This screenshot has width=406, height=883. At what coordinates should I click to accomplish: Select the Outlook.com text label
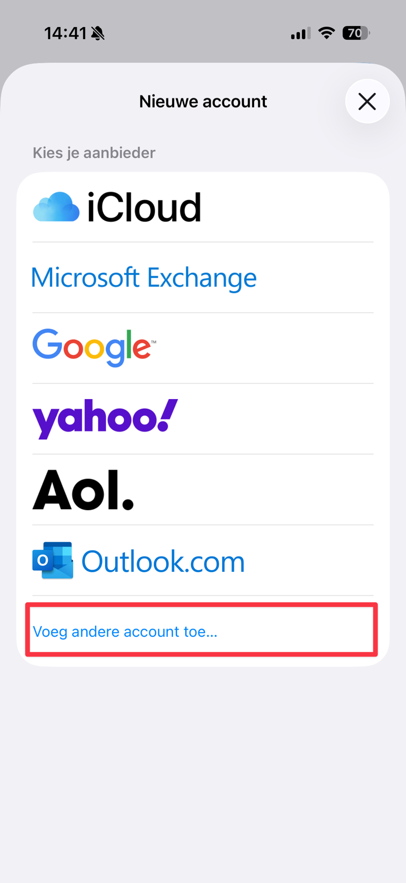[163, 562]
